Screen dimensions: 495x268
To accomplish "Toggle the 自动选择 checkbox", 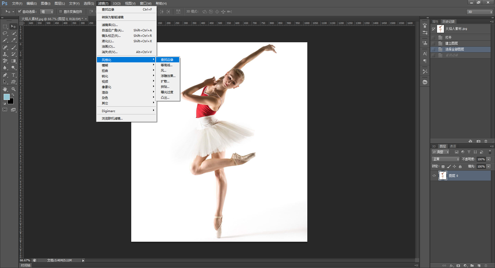I will click(19, 11).
